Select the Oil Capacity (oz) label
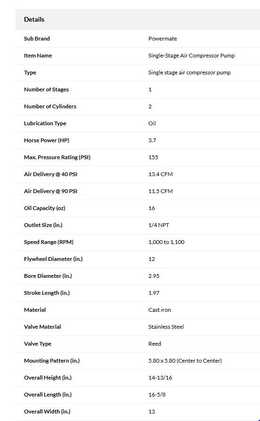 45,208
